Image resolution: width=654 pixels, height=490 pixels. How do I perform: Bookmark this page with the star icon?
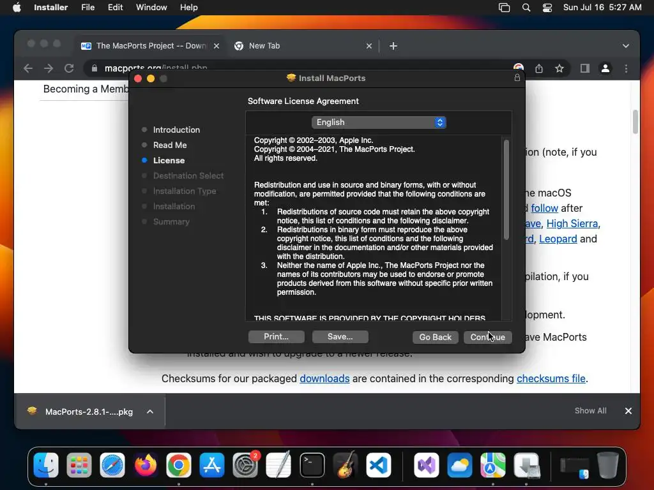(x=559, y=68)
